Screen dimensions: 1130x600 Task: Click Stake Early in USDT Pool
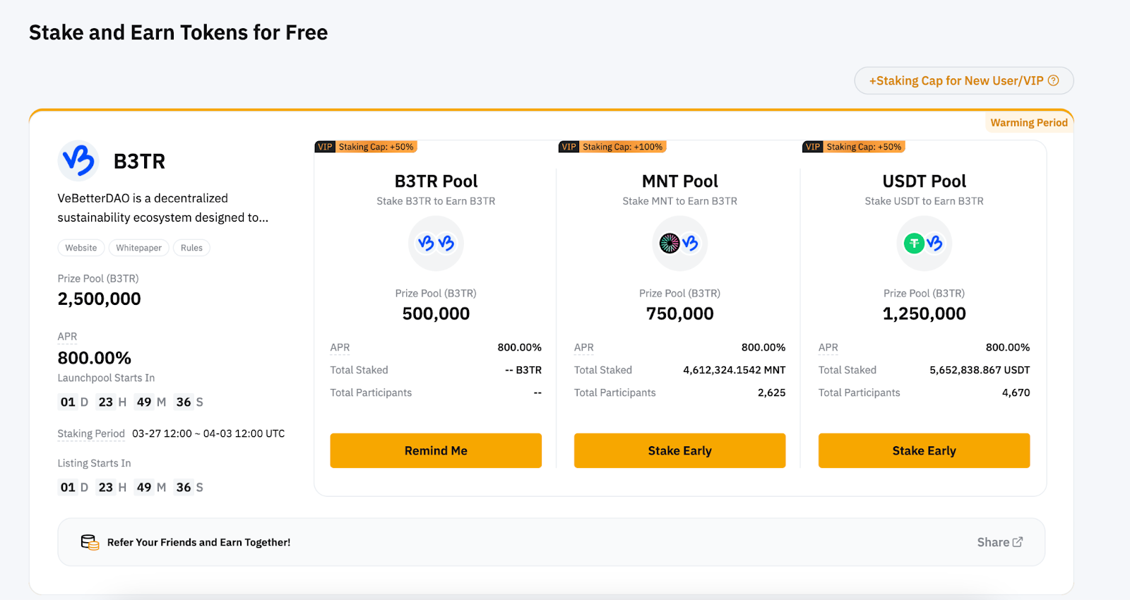(x=924, y=450)
